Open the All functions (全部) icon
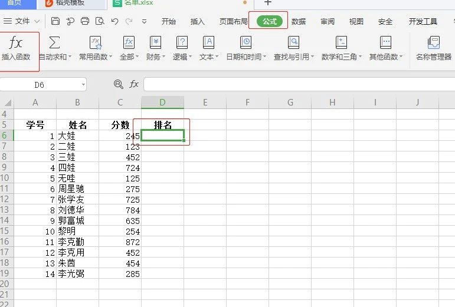 click(x=129, y=42)
